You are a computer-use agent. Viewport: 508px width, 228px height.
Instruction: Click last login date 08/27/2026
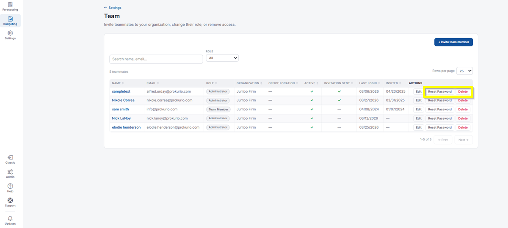[368, 100]
